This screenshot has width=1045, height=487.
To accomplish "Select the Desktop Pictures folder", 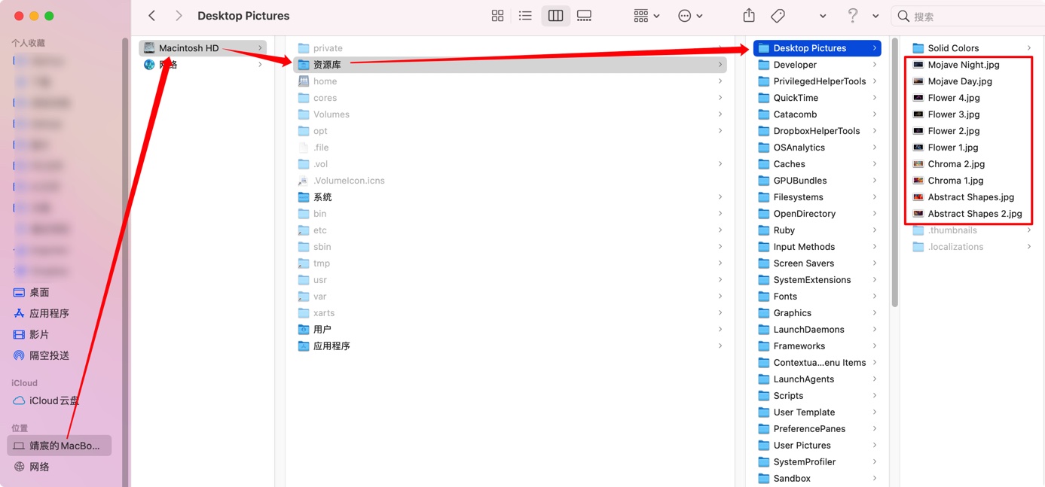I will tap(817, 48).
